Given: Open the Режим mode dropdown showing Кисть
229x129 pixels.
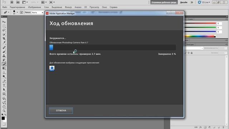Looking at the screenshot, I should 38,13.
